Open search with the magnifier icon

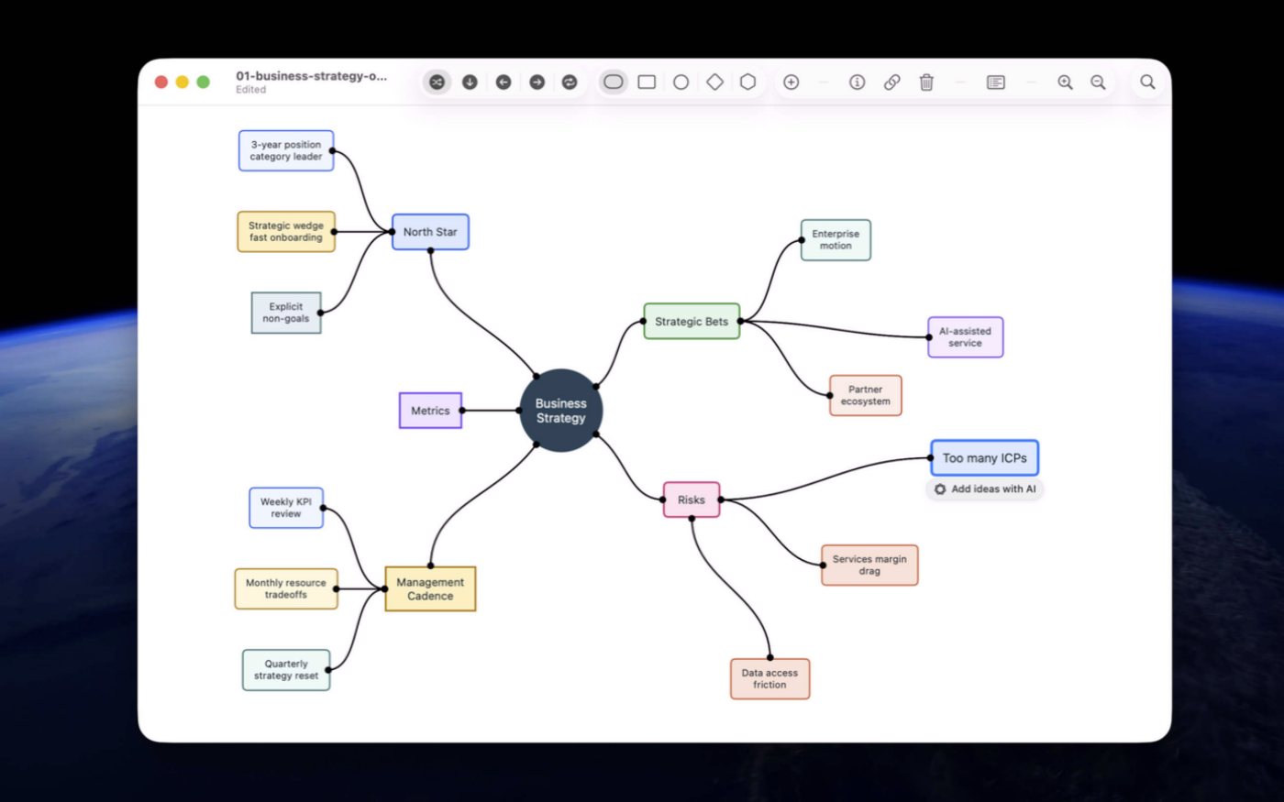(1147, 82)
